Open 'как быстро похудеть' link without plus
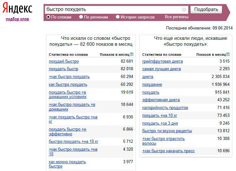 tap(68, 85)
